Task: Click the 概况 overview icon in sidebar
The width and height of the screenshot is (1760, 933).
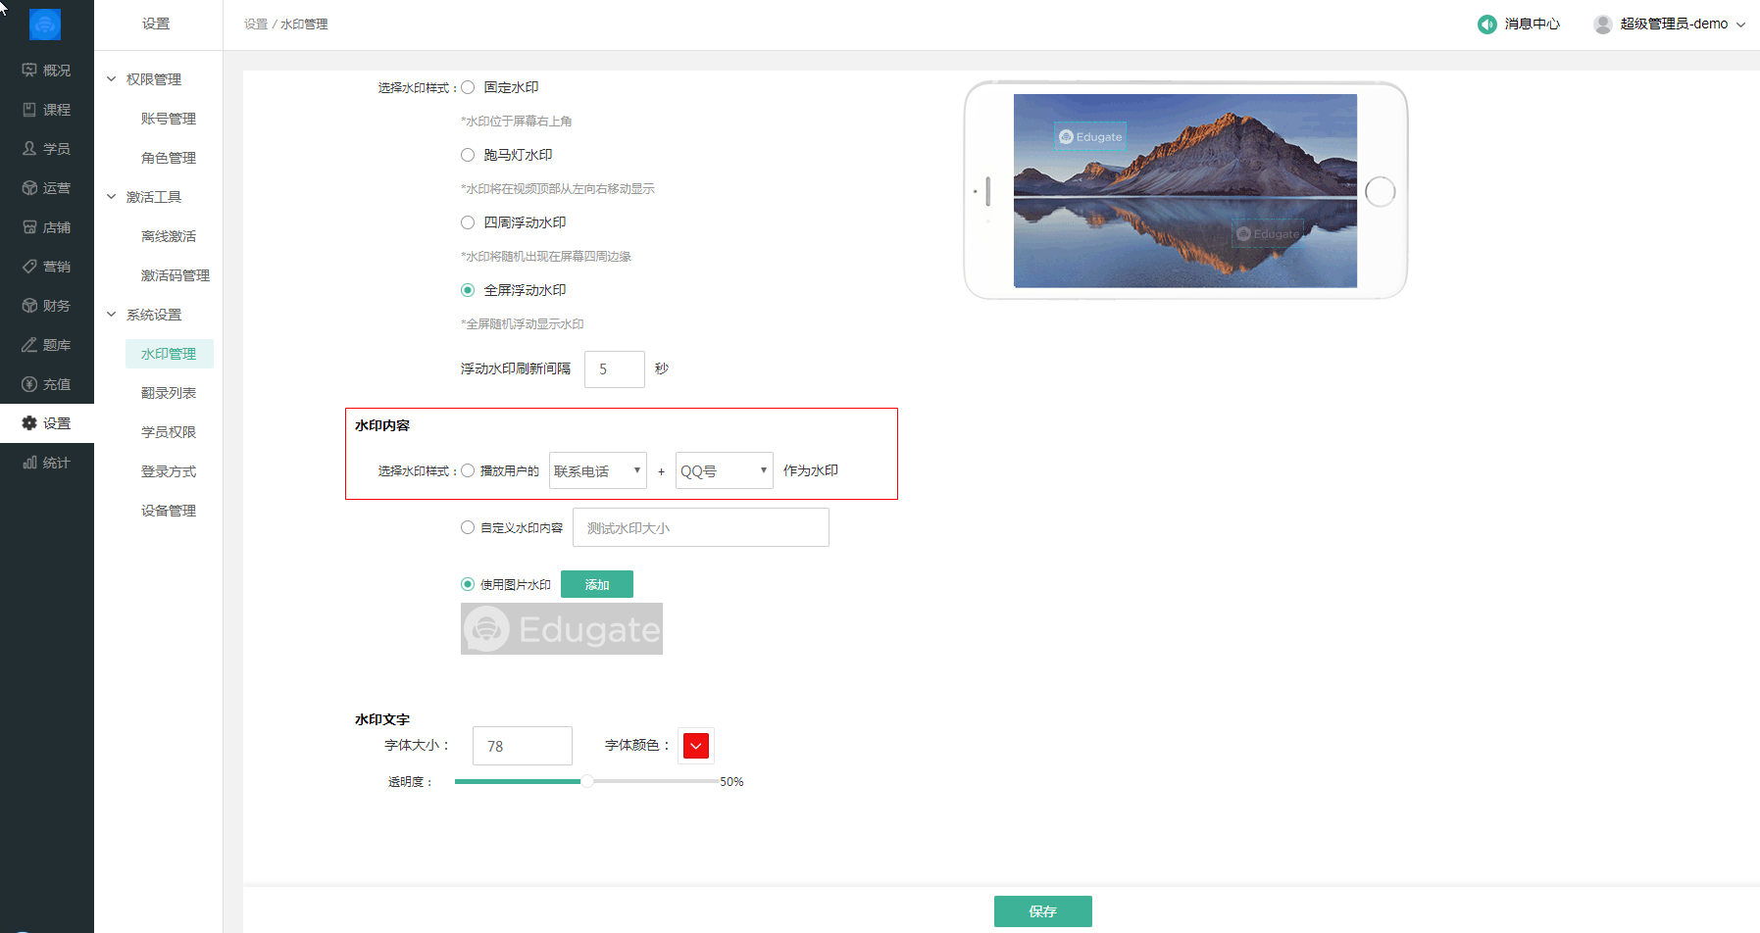Action: tap(29, 71)
